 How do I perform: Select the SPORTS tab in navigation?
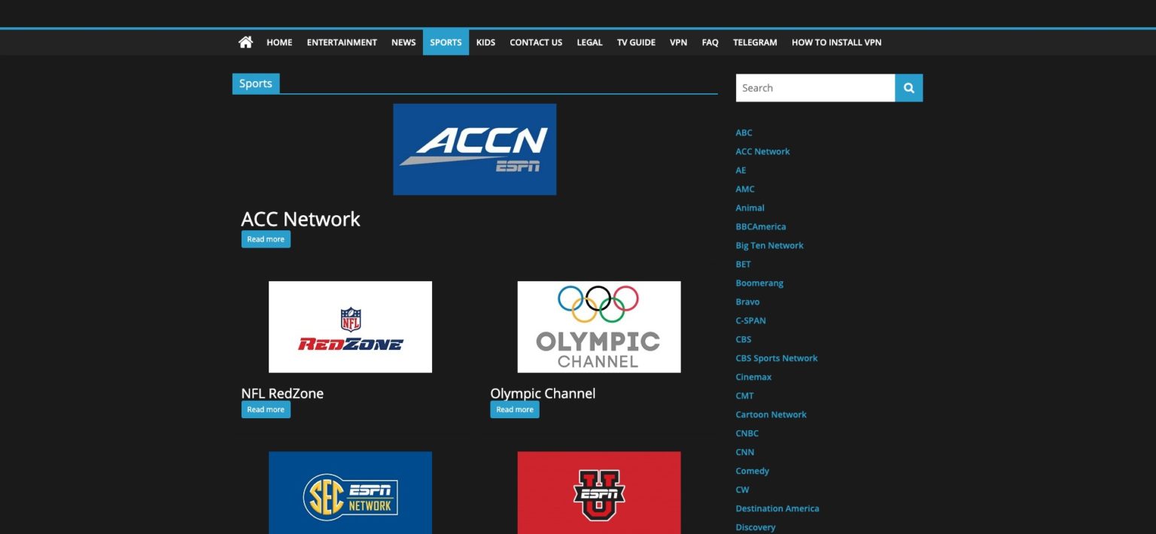pos(446,42)
